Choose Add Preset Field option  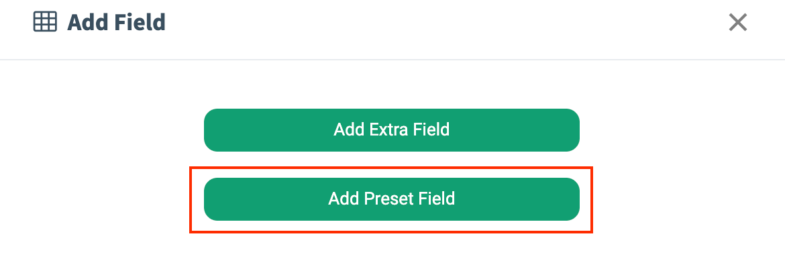coord(391,199)
